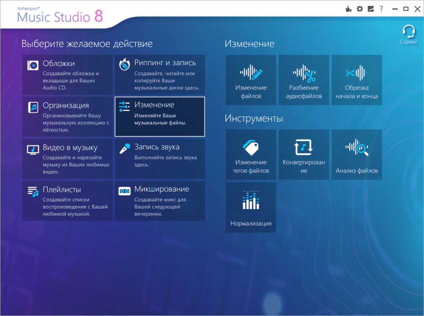Select the Изменение tile title
This screenshot has height=316, width=424.
[154, 105]
